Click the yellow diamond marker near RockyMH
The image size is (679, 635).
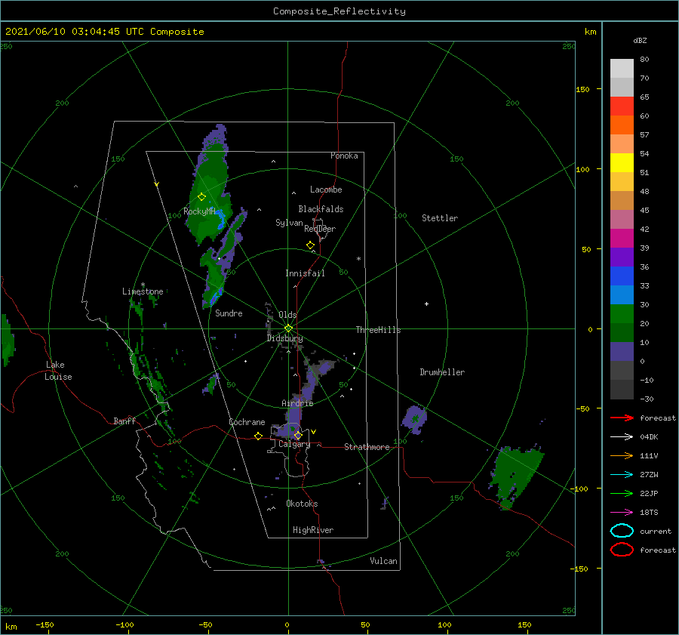tap(201, 197)
